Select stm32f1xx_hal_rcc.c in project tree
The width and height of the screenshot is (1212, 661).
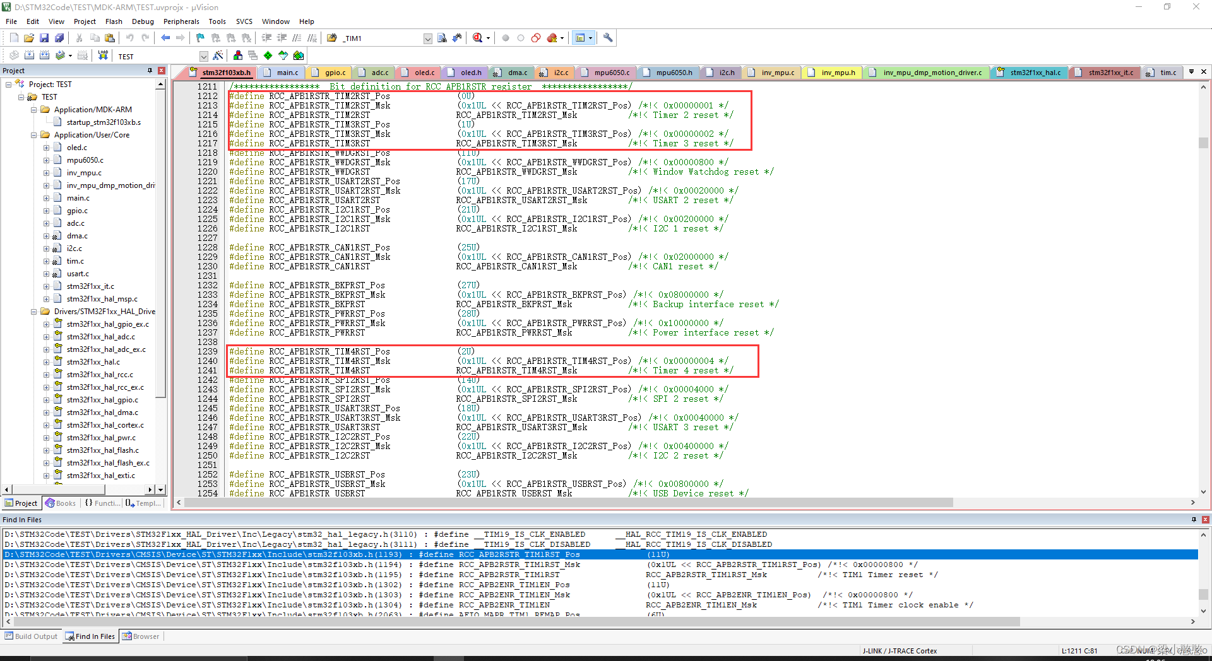(x=100, y=375)
